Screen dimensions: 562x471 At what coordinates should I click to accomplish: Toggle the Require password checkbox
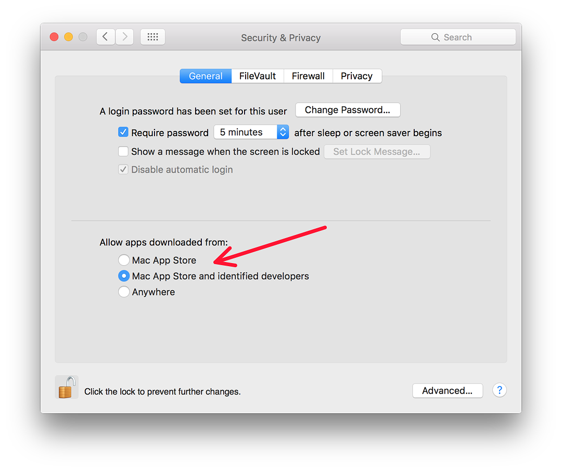123,132
